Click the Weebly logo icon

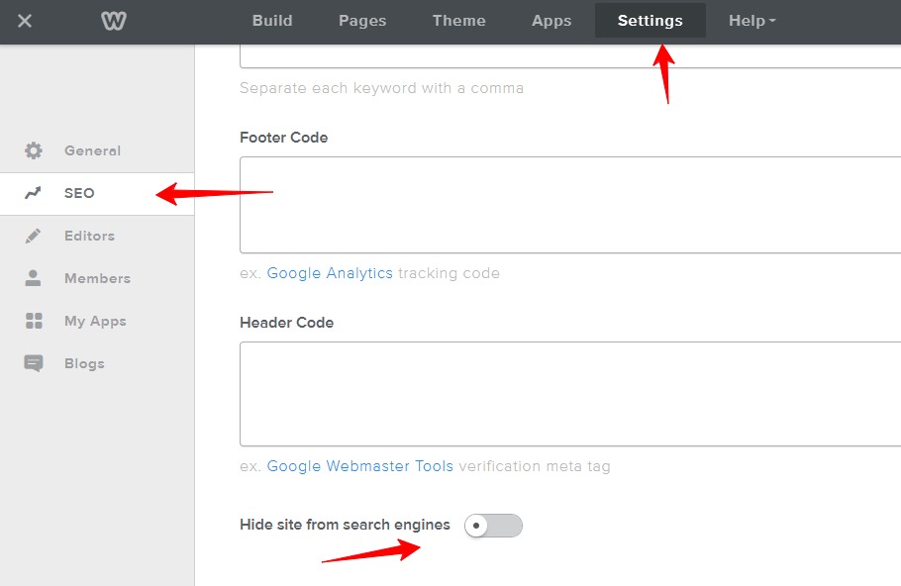113,21
